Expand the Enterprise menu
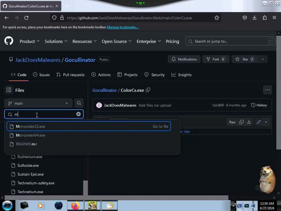281x211 pixels. pyautogui.click(x=149, y=41)
